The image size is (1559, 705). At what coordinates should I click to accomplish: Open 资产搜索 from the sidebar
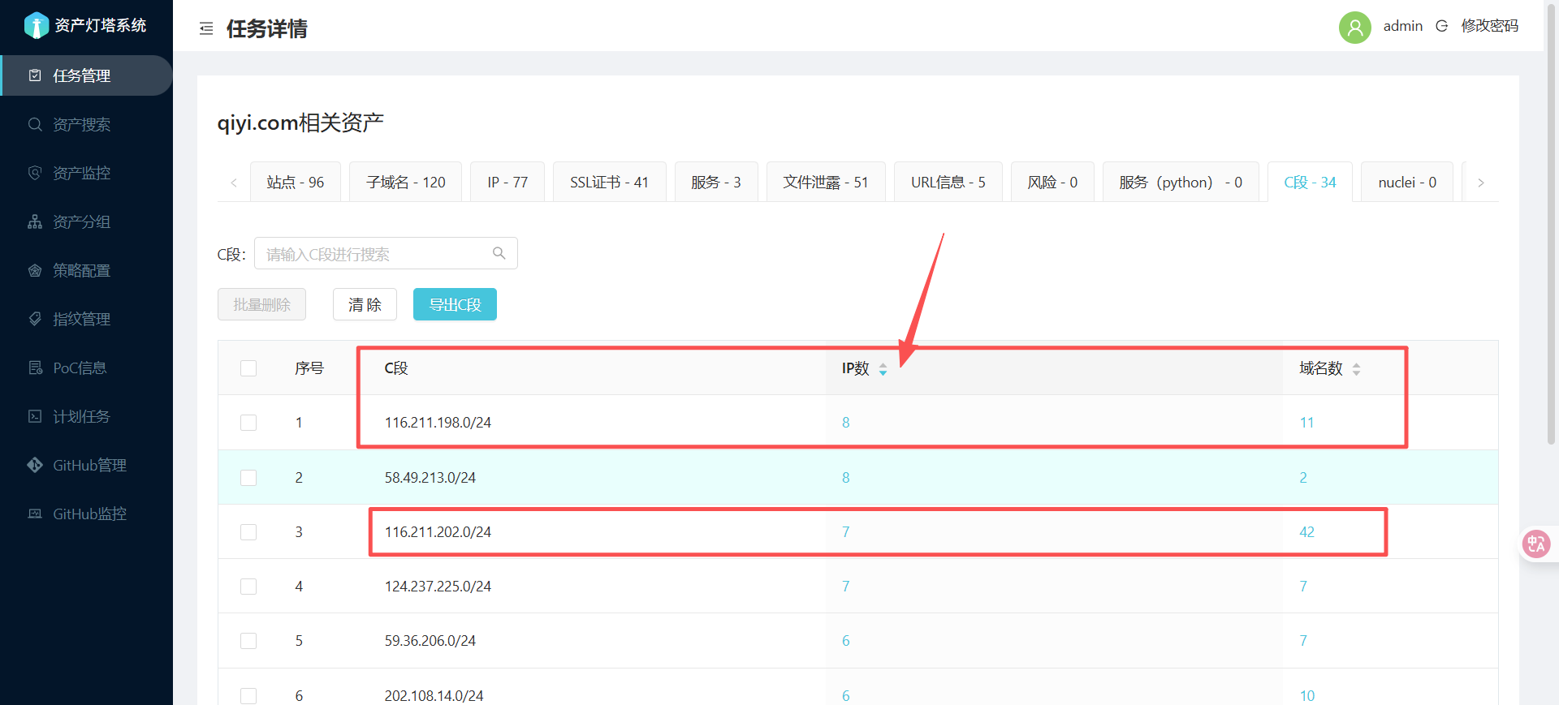click(81, 124)
